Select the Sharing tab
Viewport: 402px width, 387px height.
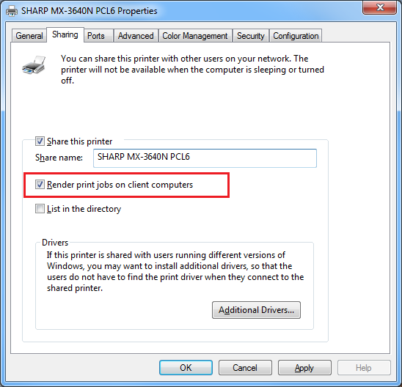pyautogui.click(x=65, y=34)
